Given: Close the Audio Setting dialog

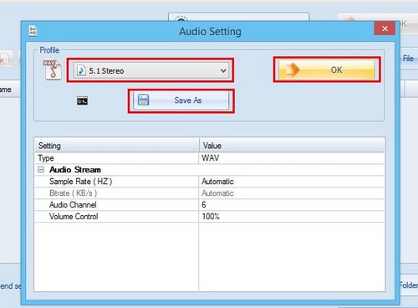Looking at the screenshot, I should point(385,28).
